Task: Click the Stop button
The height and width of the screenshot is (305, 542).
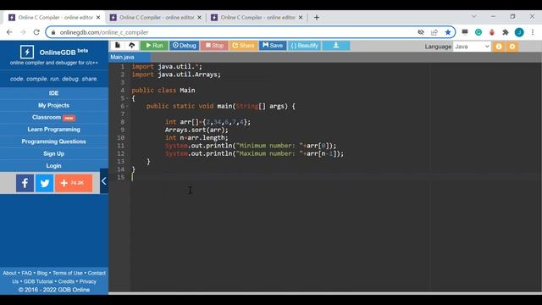Action: [x=214, y=45]
